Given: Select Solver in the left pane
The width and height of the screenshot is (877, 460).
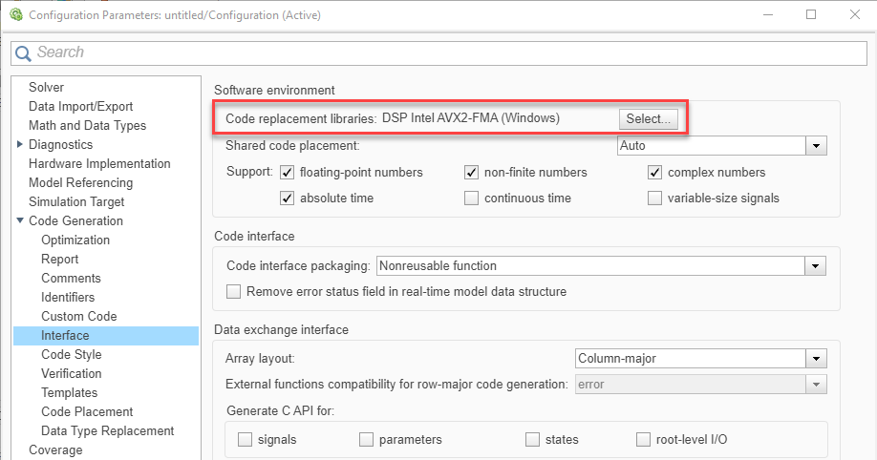Looking at the screenshot, I should pos(46,88).
